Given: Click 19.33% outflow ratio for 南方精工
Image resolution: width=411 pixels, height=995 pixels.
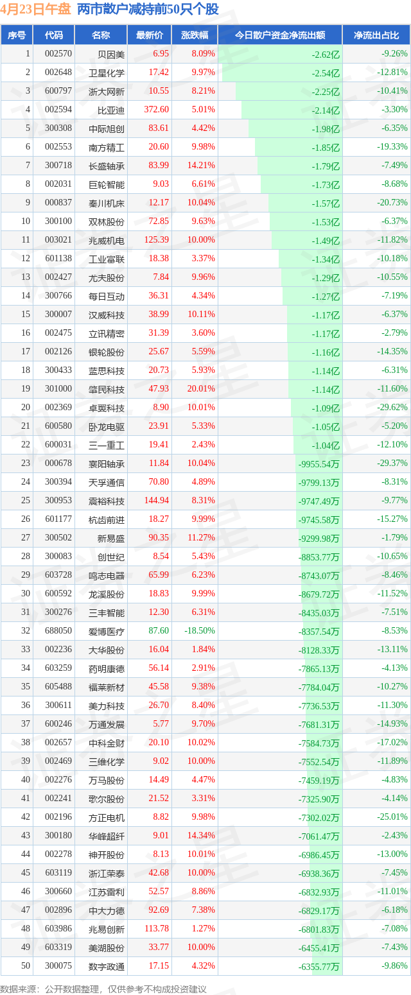Looking at the screenshot, I should 392,147.
